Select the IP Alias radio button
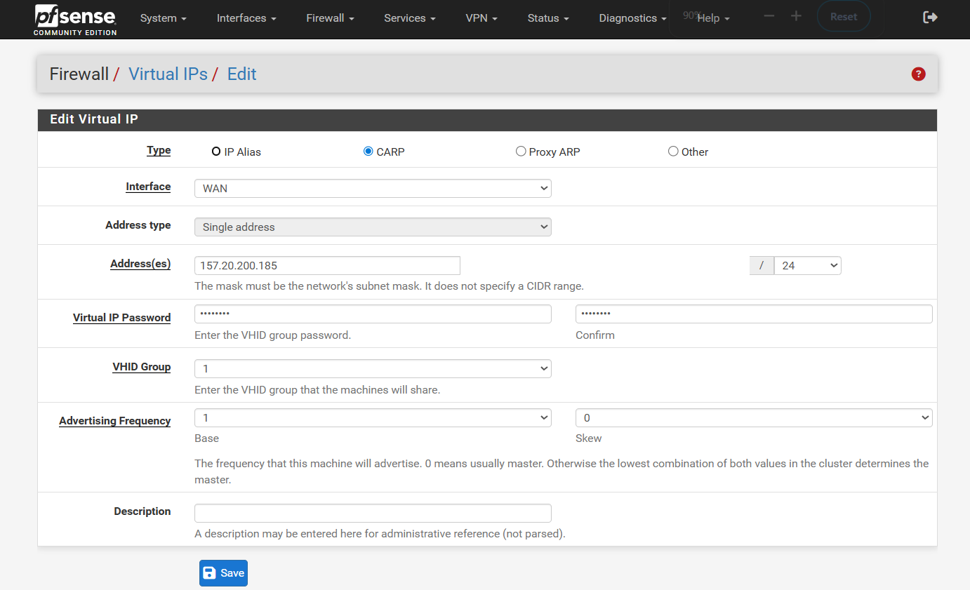970x590 pixels. (x=216, y=152)
